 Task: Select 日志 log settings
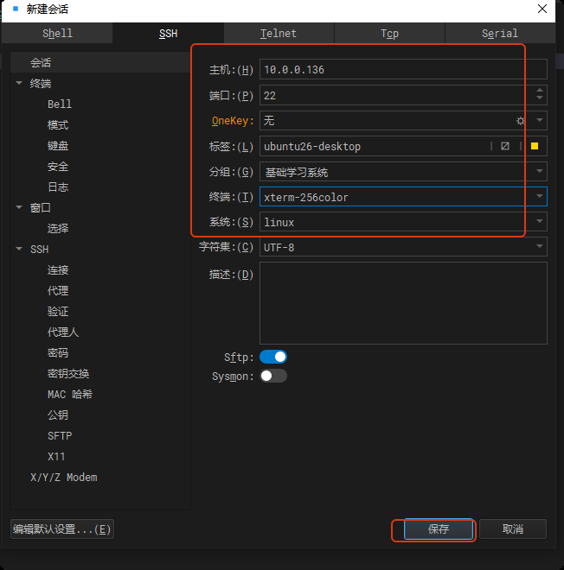(x=58, y=187)
